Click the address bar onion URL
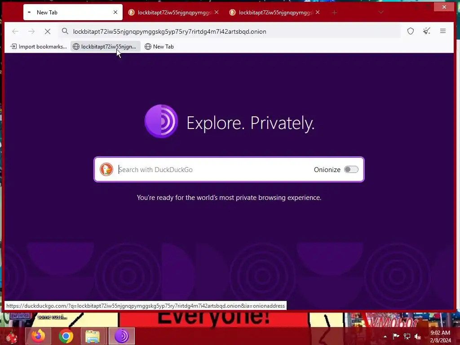The image size is (460, 345). pos(169,31)
